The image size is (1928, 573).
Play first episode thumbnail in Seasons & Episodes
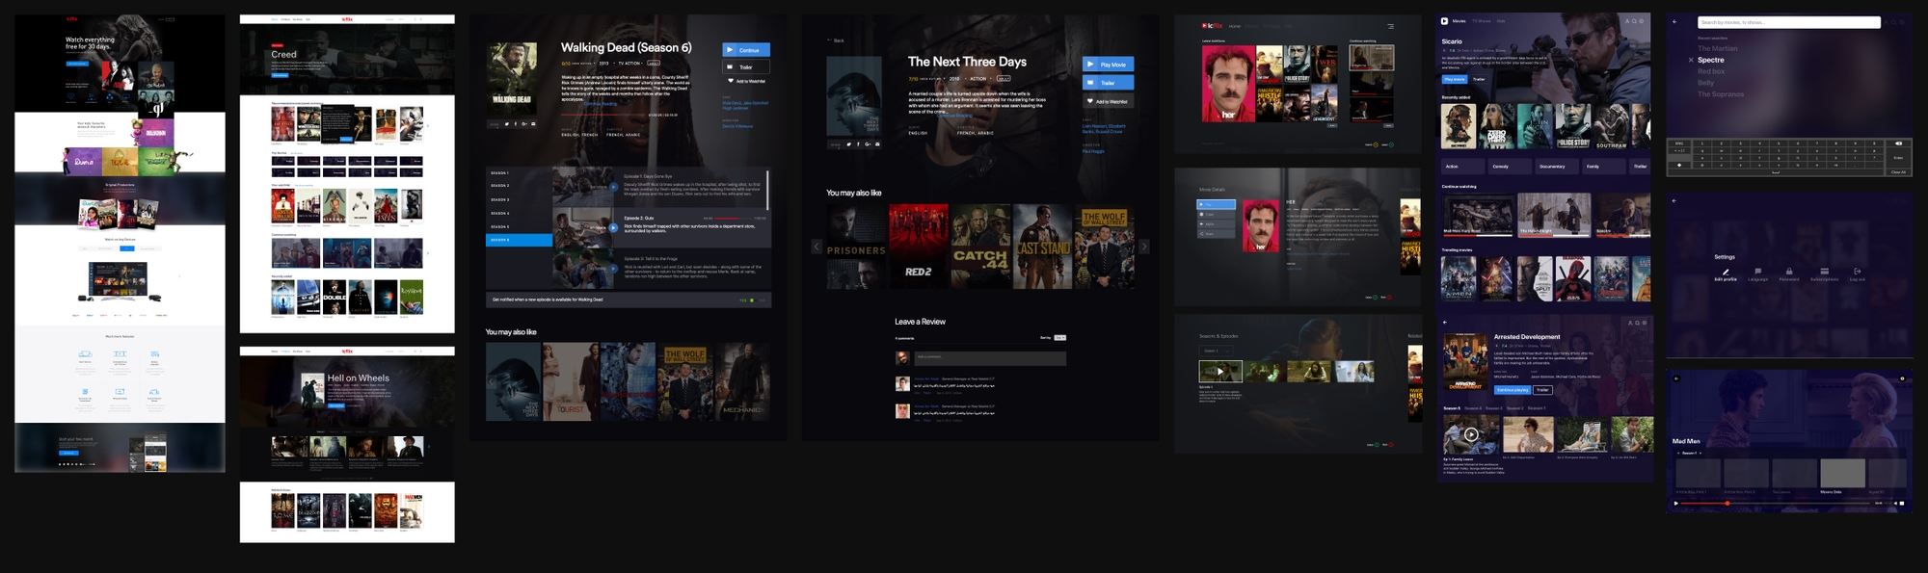click(1220, 371)
